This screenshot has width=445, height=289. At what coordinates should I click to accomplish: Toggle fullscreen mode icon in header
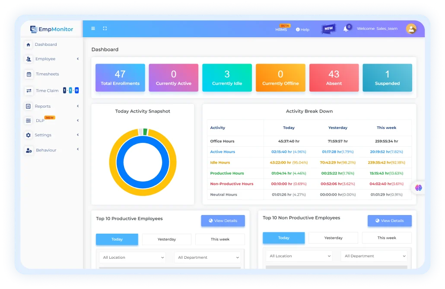point(105,29)
